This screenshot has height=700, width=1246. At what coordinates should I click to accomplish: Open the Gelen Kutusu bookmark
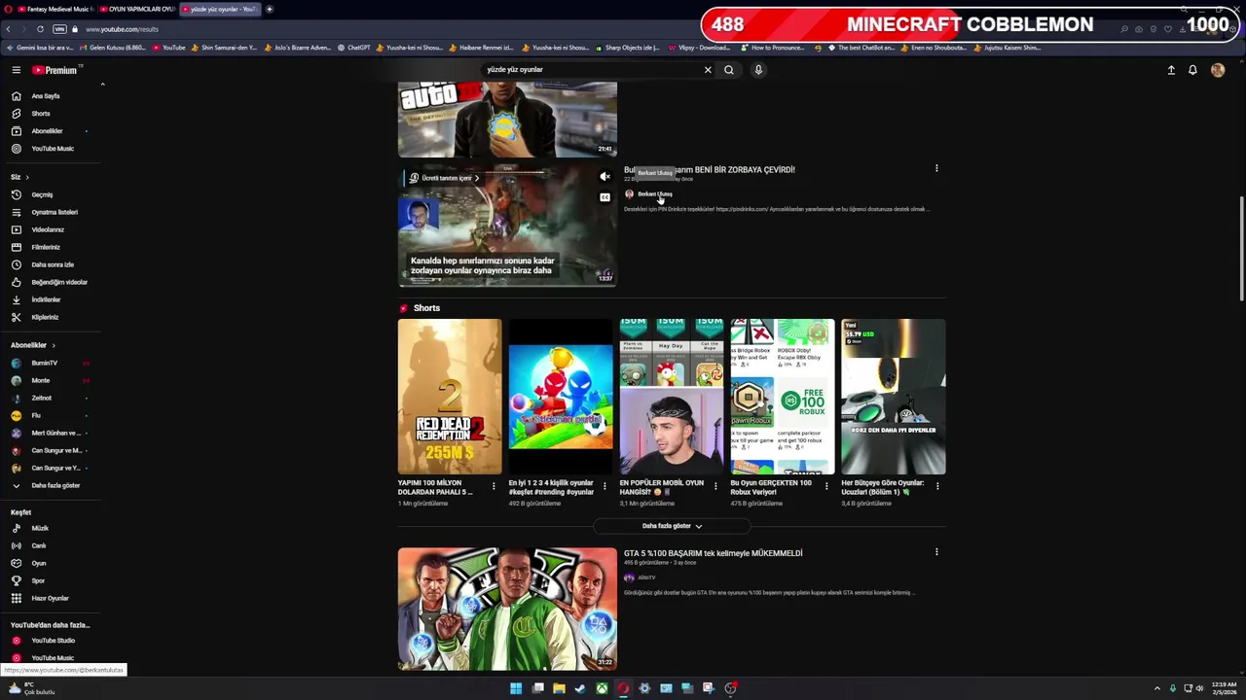113,48
